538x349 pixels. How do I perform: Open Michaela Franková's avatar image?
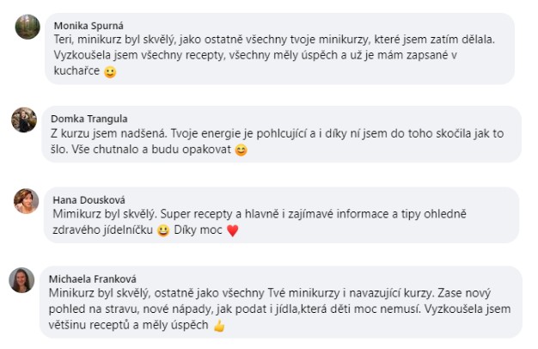(x=22, y=280)
